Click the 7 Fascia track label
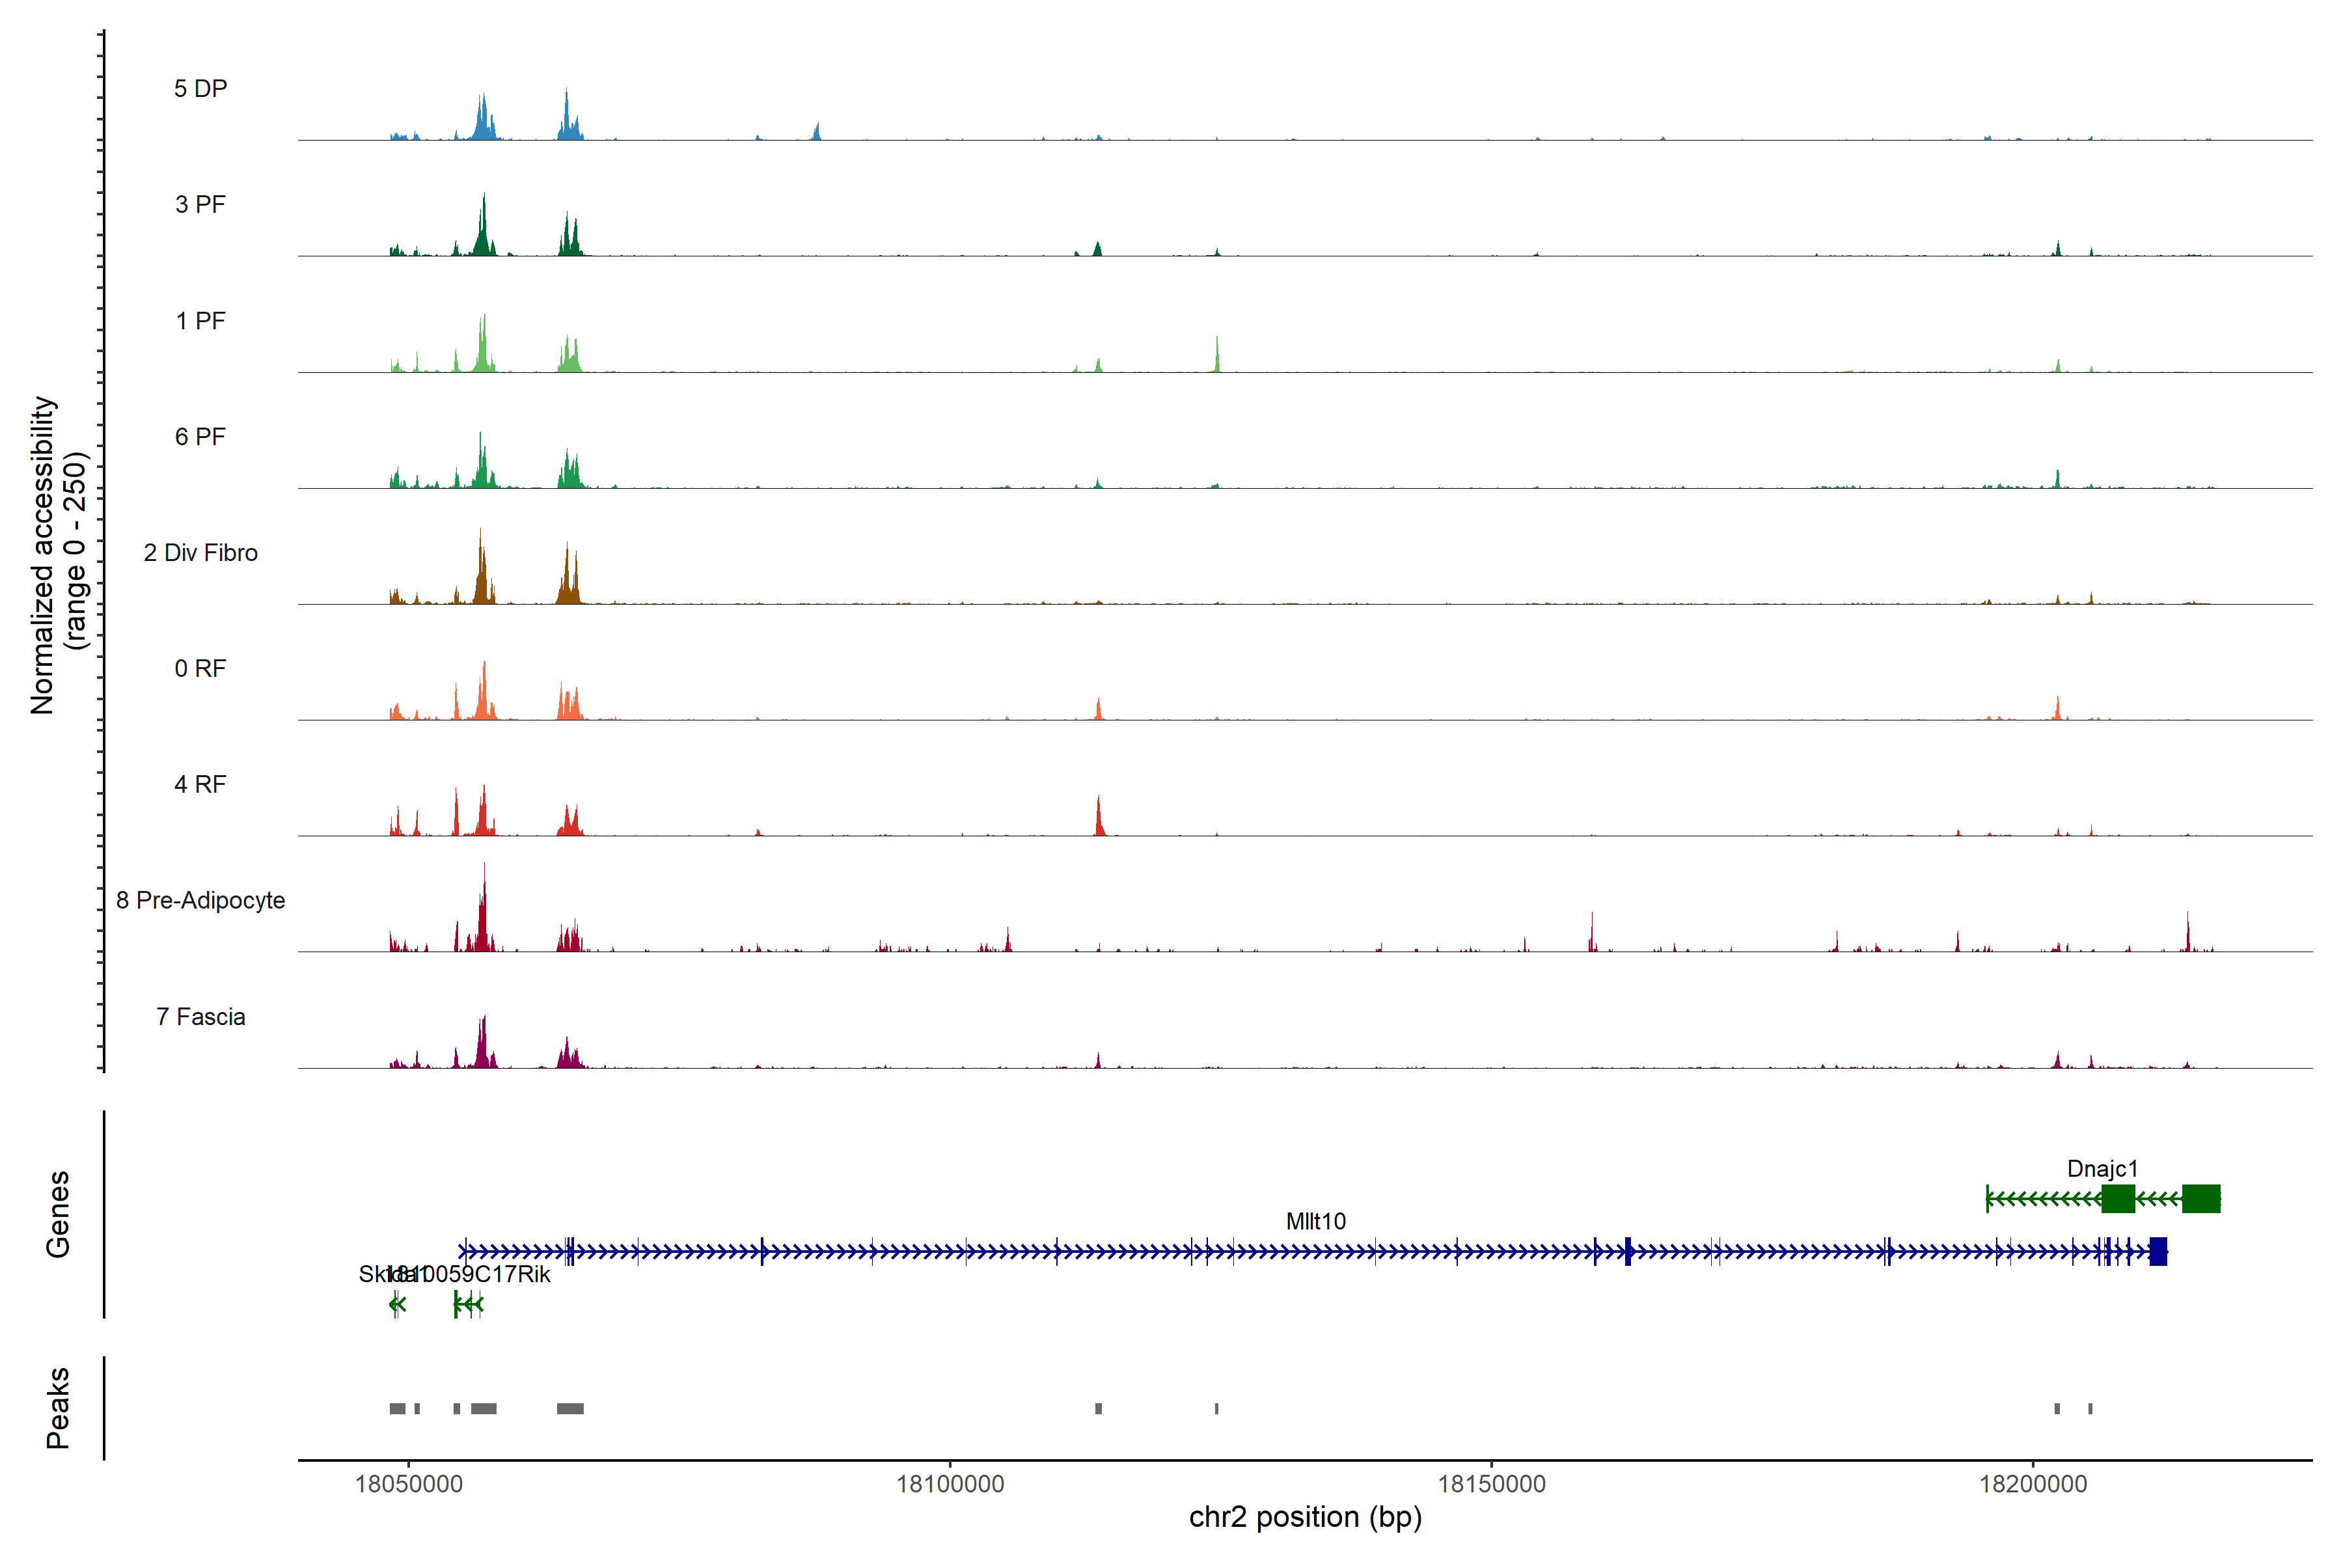 coord(200,1016)
